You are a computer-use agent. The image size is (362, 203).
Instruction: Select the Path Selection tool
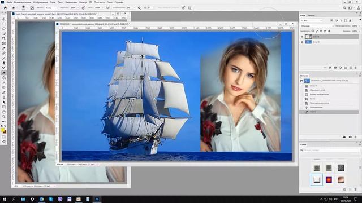click(4, 102)
